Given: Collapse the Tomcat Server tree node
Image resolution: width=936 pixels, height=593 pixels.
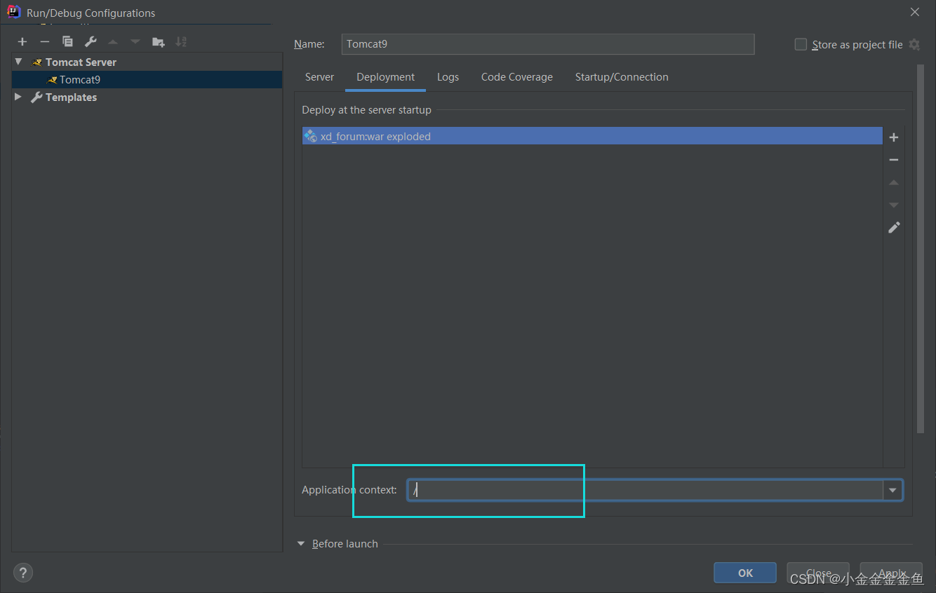Looking at the screenshot, I should 19,62.
